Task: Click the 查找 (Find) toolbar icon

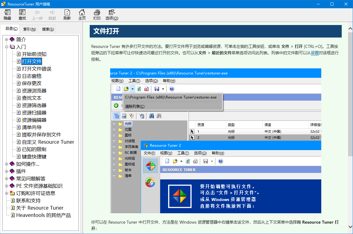Action: point(22,13)
